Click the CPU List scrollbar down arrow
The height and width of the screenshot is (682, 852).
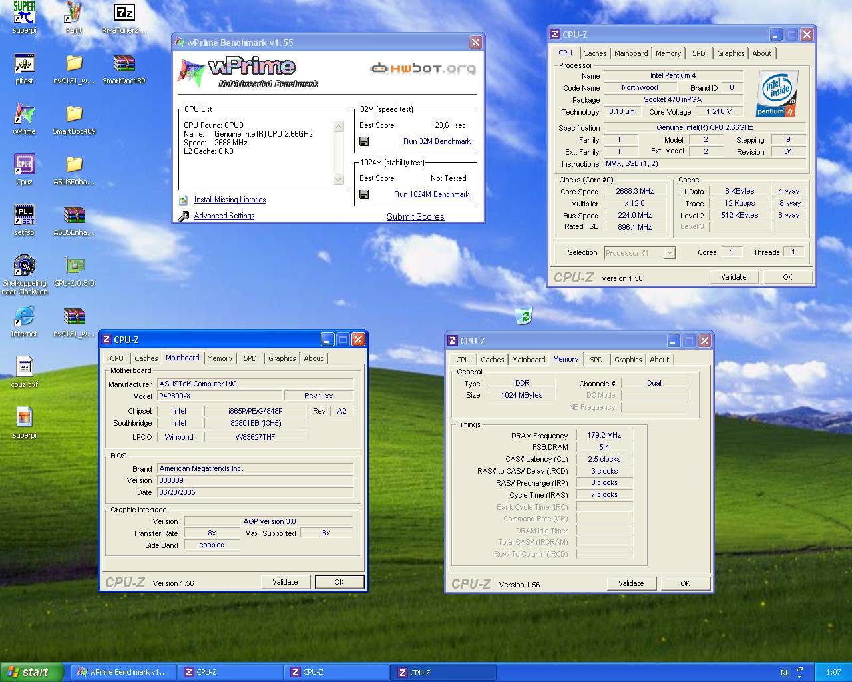(x=338, y=179)
